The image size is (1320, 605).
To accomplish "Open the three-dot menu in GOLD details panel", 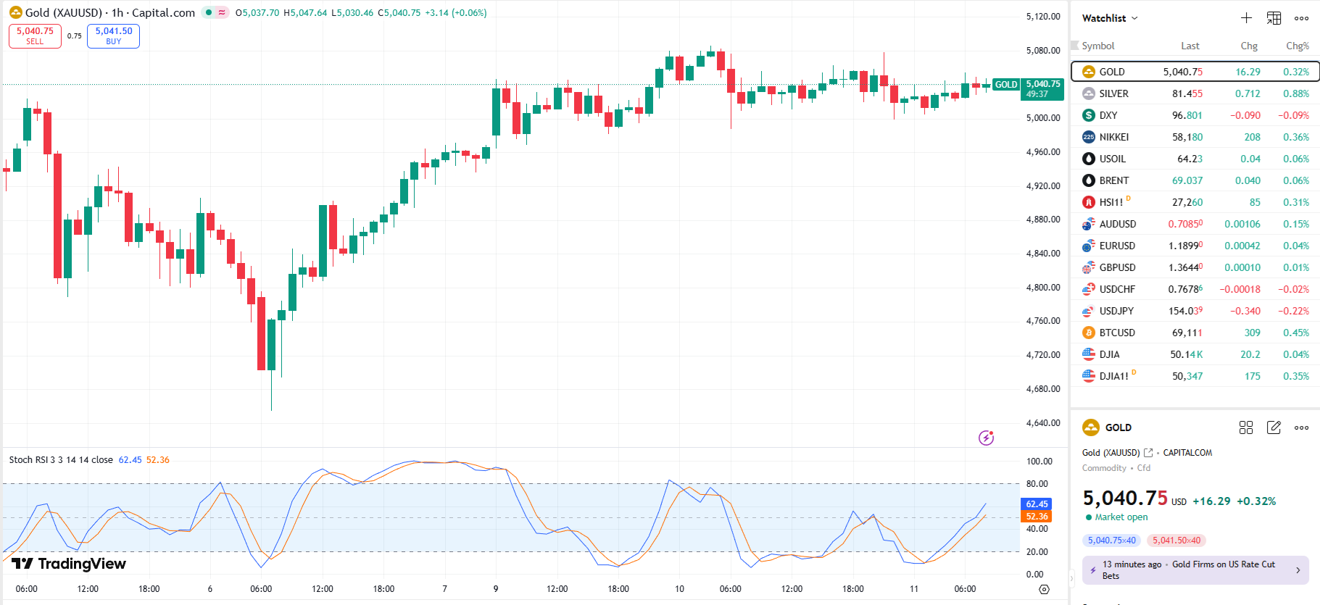I will (1301, 427).
